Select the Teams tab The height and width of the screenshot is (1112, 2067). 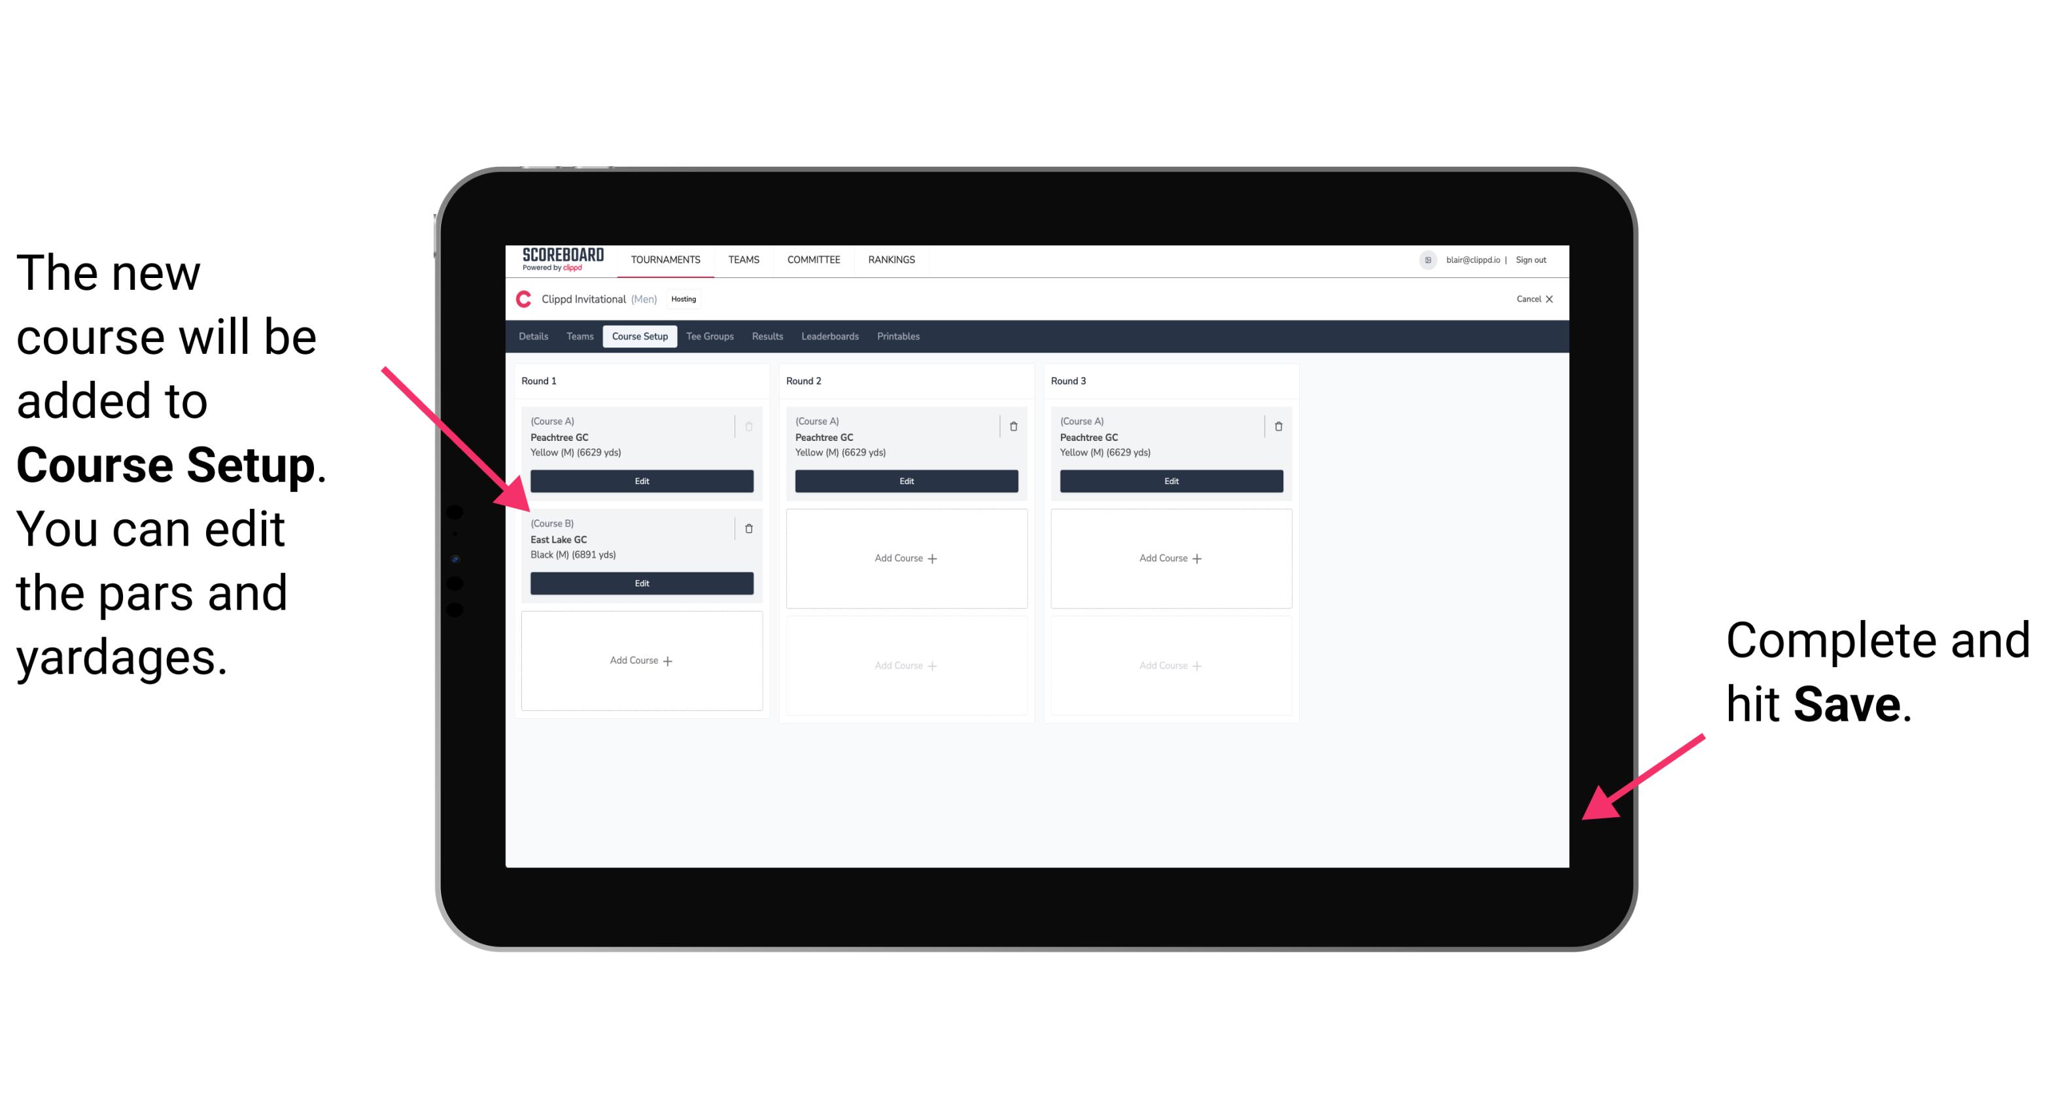click(576, 337)
